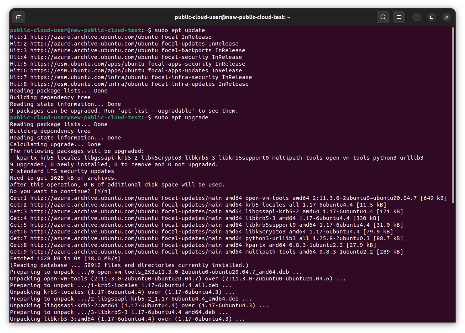Click the Hit:2 focal-updates InRelease line
Viewport: 465px width, 333px height.
[x=124, y=44]
